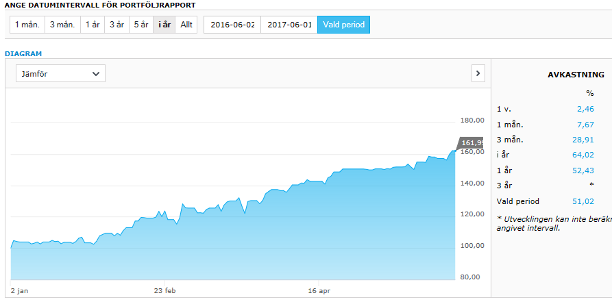This screenshot has width=612, height=304.
Task: Click the 'i år' return 64,02
Action: [x=583, y=155]
